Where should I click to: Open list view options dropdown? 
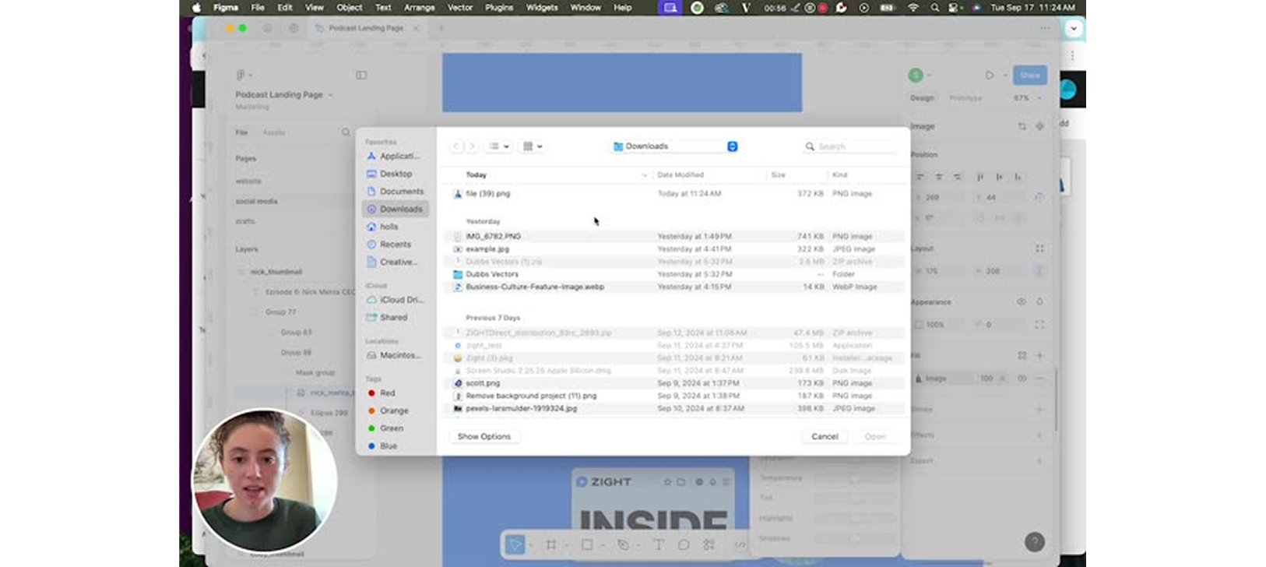(x=498, y=146)
